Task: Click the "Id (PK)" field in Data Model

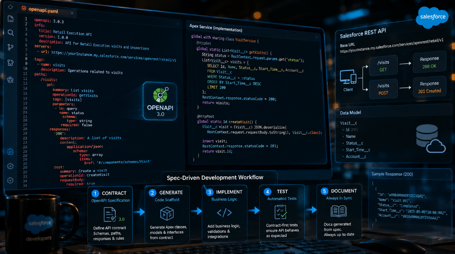Action: (x=351, y=130)
